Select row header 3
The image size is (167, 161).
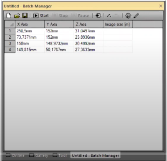(10, 43)
